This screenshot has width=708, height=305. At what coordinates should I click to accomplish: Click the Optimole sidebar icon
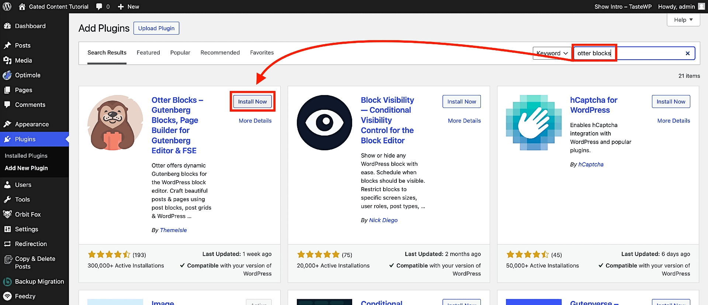7,75
